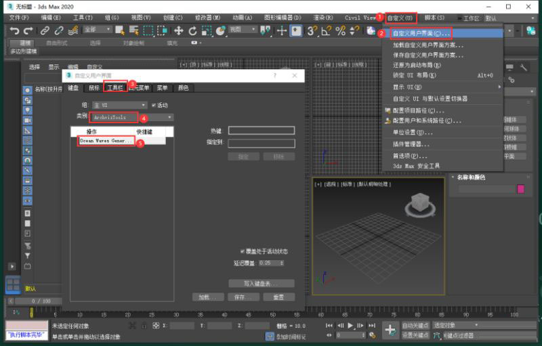This screenshot has height=346, width=542.
Task: Switch to the 鼠标 tab
Action: pos(94,88)
